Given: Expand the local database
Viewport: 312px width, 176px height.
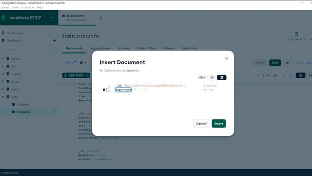Looking at the screenshot, I should pos(3,82).
